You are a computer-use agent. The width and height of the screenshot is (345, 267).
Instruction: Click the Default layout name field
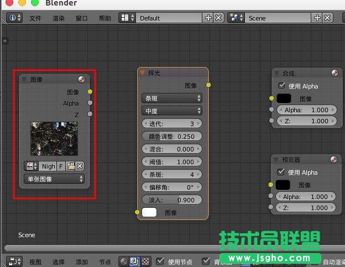point(169,18)
